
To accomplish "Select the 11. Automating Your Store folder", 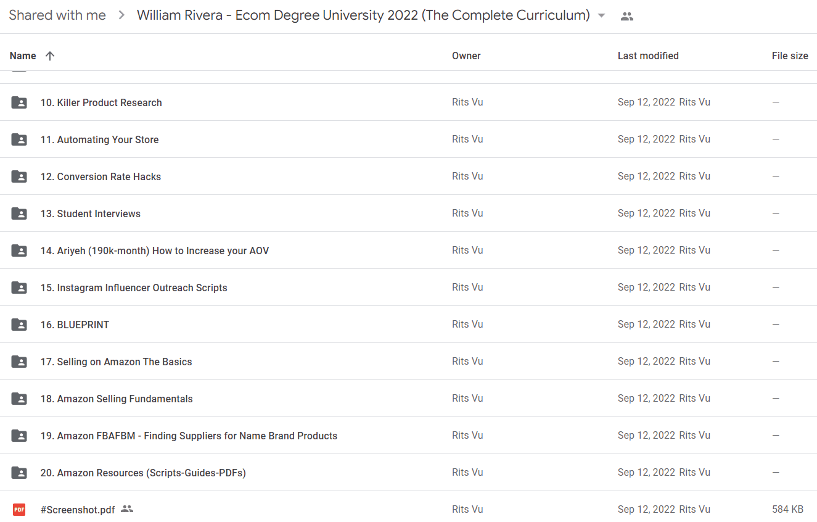I will click(x=99, y=139).
